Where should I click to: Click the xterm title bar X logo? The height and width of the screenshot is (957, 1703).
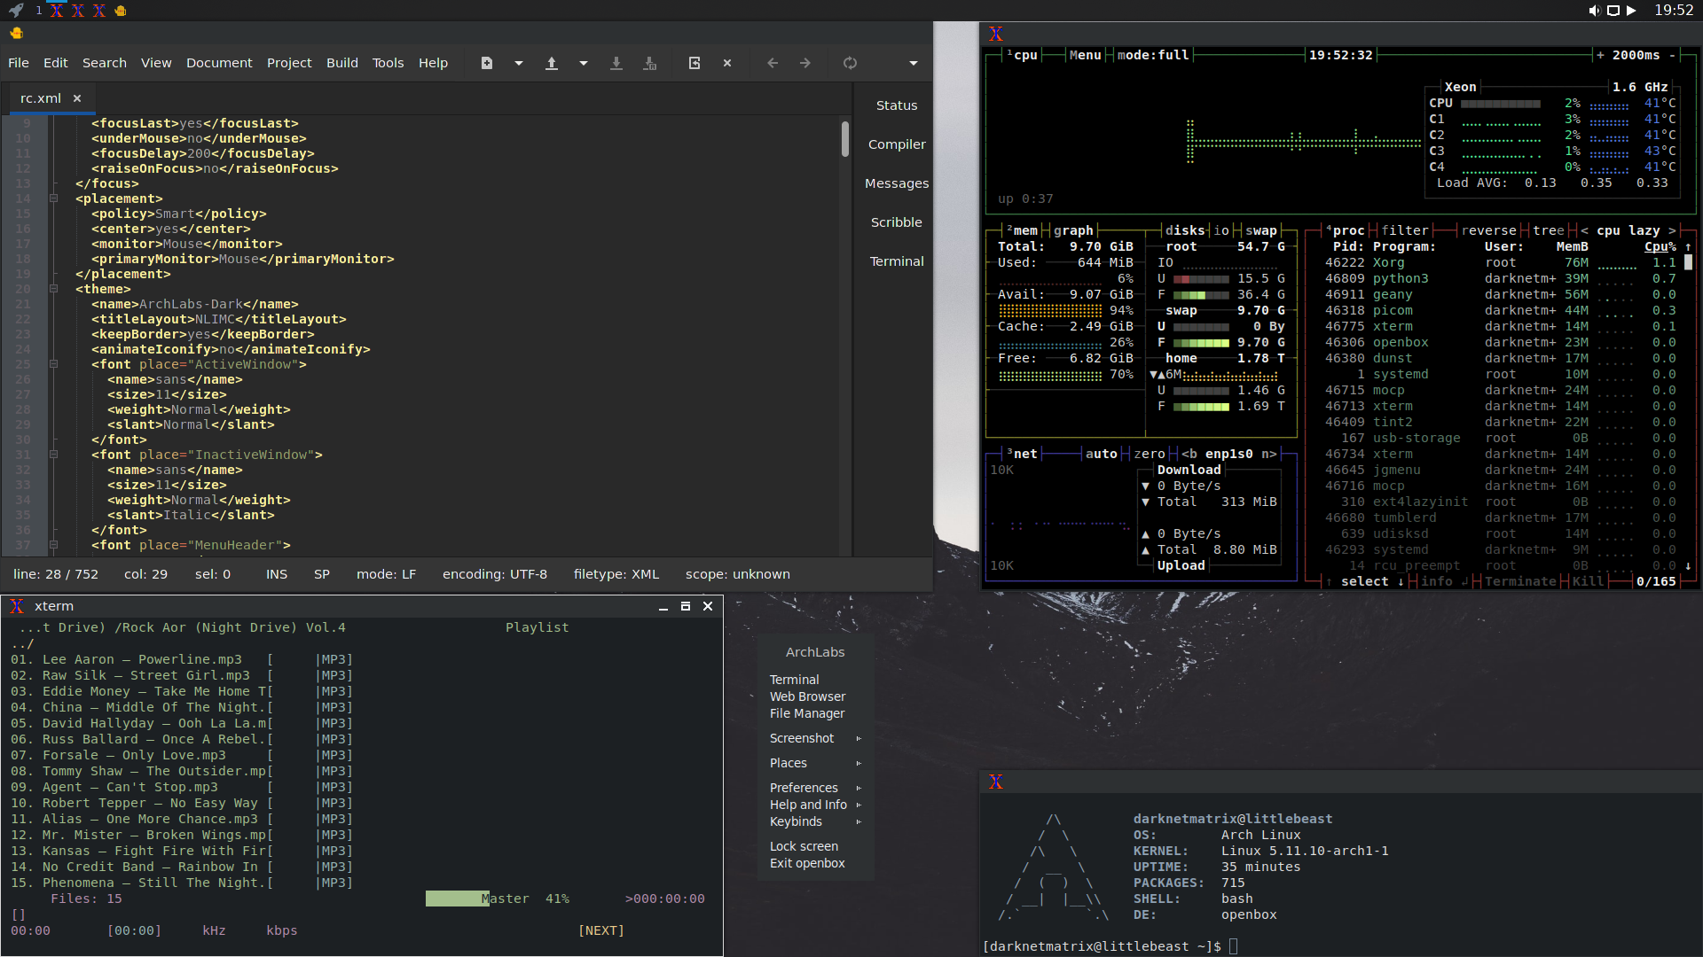17,606
